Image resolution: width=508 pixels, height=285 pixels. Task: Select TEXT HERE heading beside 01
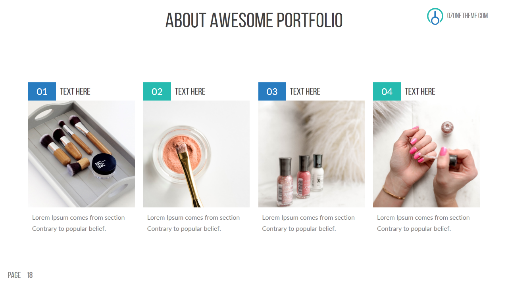pyautogui.click(x=75, y=91)
